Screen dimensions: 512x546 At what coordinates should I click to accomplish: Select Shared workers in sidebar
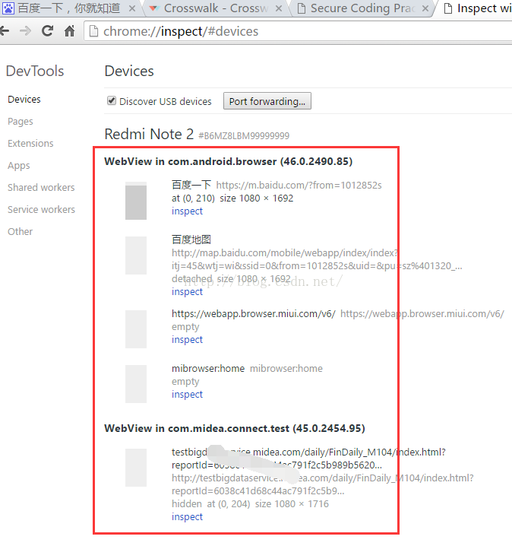coord(41,187)
